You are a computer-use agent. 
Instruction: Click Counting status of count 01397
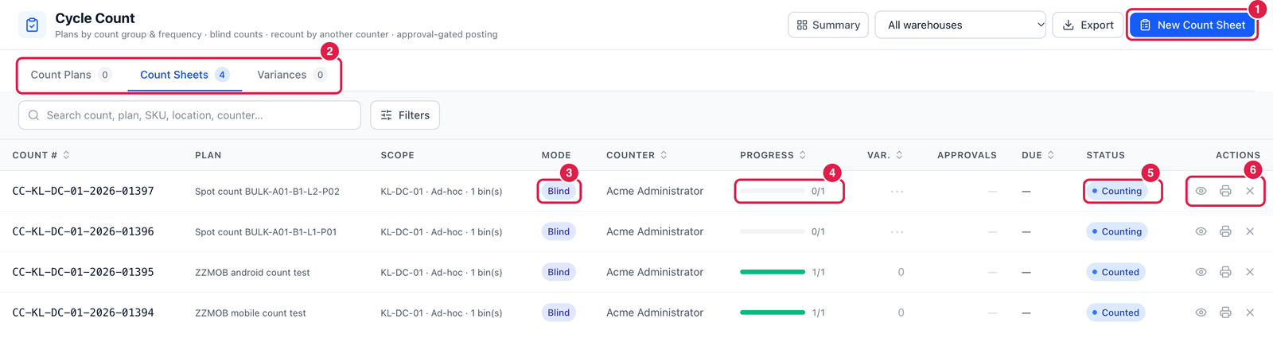tap(1117, 191)
